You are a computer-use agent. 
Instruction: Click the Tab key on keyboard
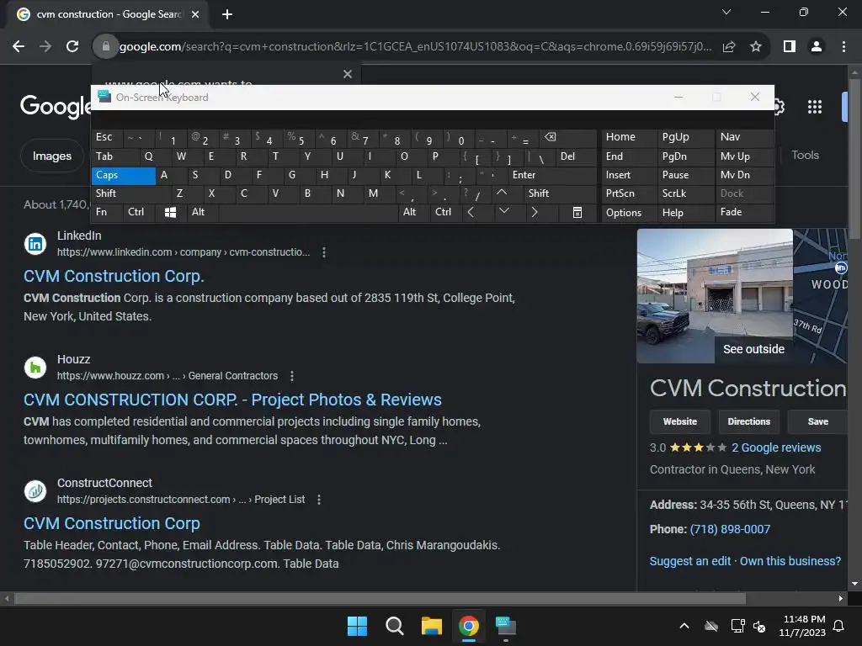pos(115,156)
